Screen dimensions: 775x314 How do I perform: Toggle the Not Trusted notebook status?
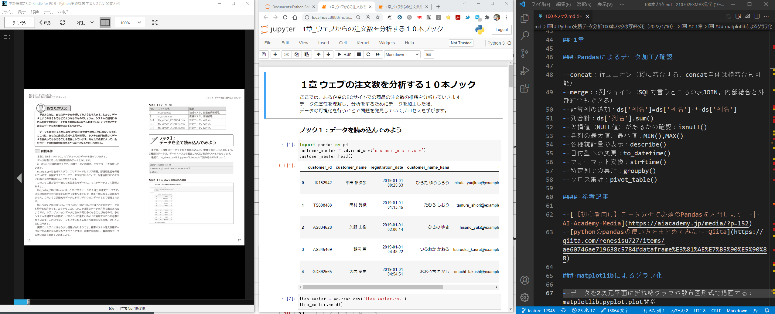(x=461, y=43)
